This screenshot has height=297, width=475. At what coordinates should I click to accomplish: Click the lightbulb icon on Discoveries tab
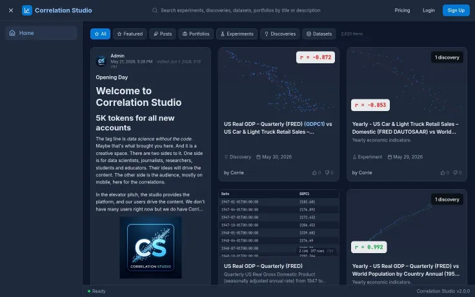267,34
